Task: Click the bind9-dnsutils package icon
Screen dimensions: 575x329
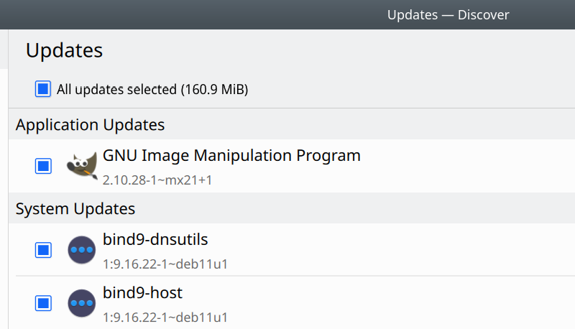Action: click(x=82, y=250)
